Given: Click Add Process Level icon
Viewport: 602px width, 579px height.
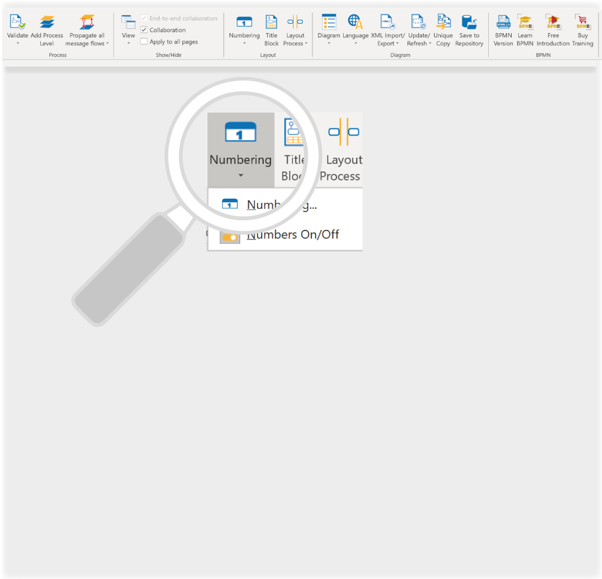Looking at the screenshot, I should 47,22.
